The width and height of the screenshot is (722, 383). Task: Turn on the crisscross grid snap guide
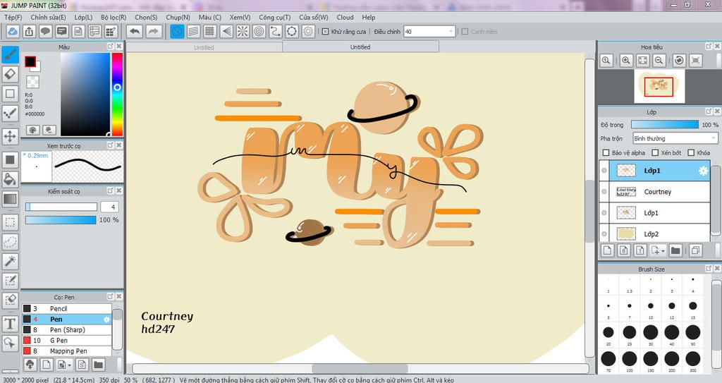pyautogui.click(x=210, y=31)
